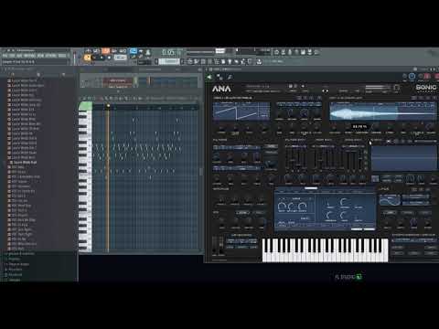Open the VIEW menu

tap(40, 56)
